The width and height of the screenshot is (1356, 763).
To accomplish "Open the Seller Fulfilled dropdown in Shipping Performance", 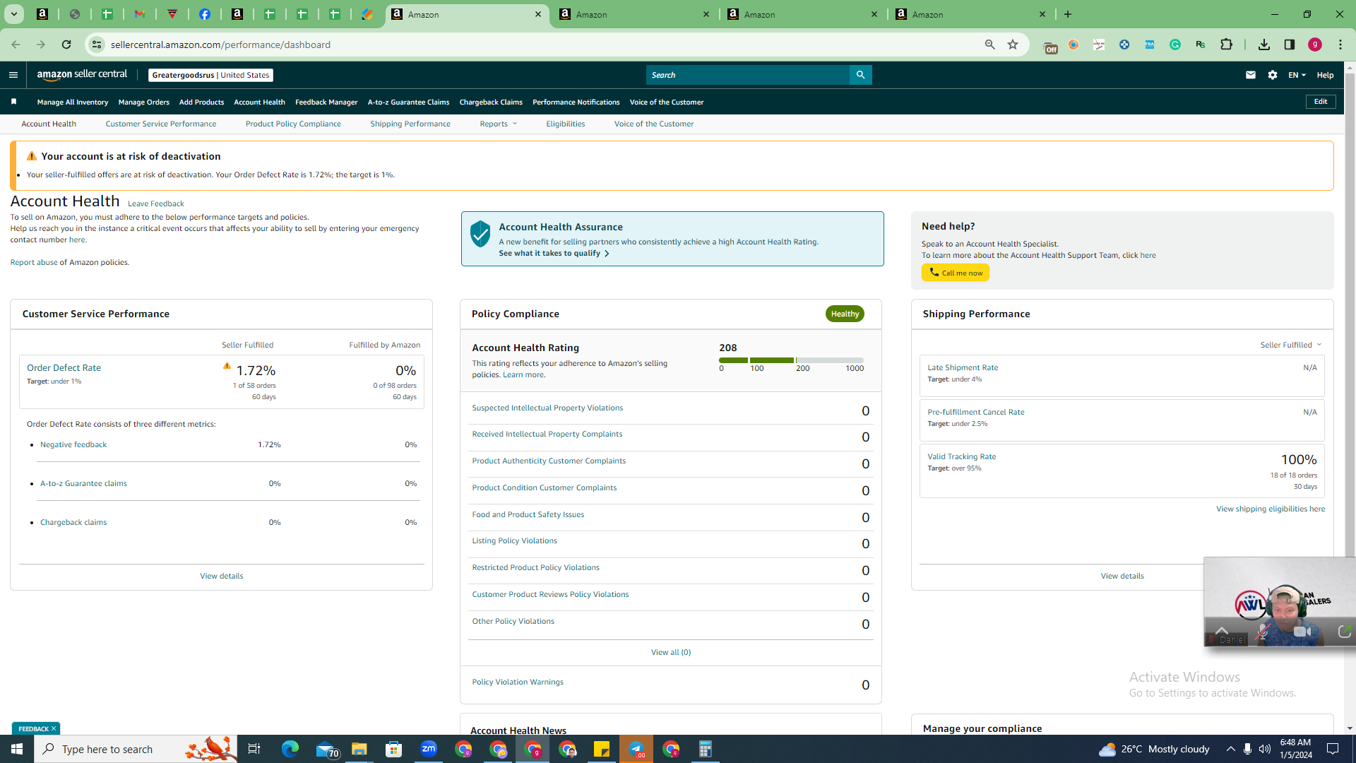I will (x=1291, y=345).
